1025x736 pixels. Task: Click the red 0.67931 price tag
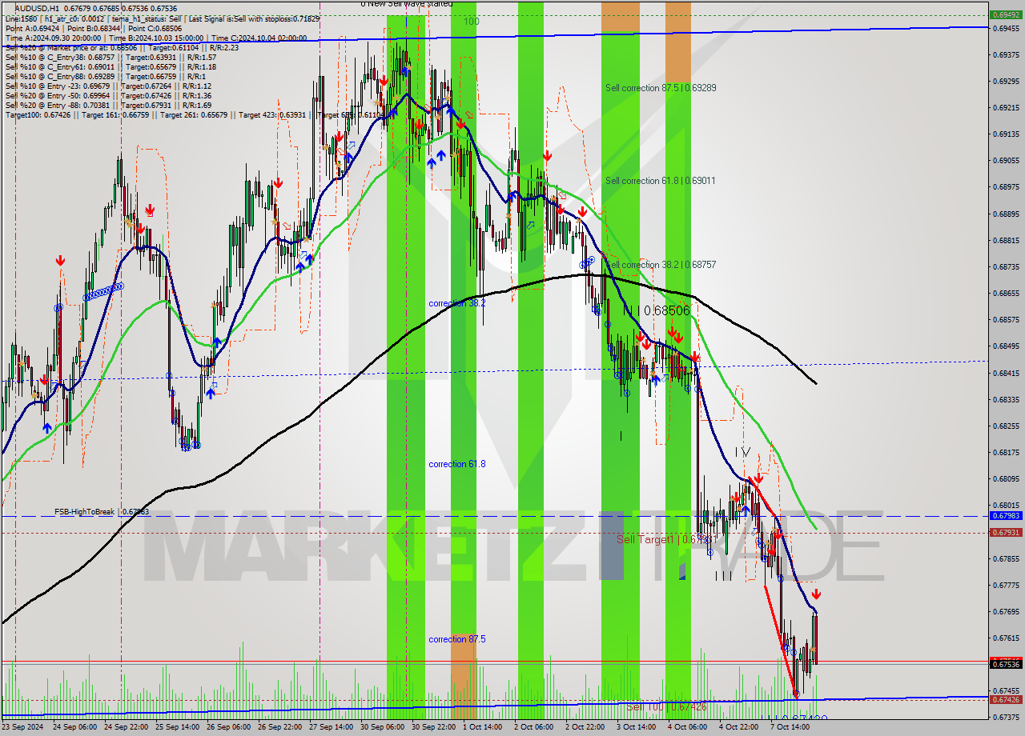(x=1006, y=533)
